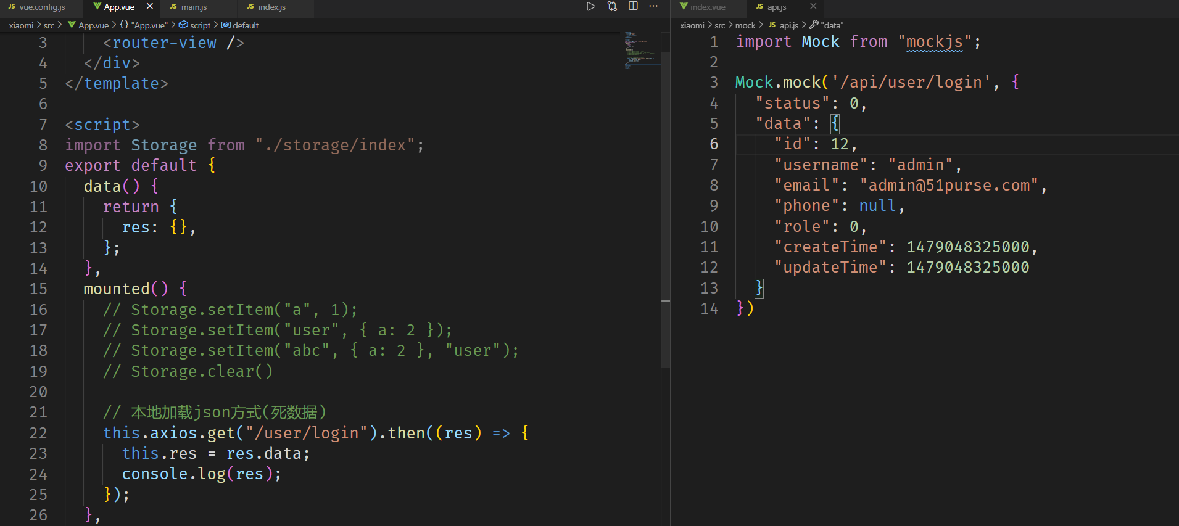
Task: Close the App.vue tab
Action: point(150,6)
